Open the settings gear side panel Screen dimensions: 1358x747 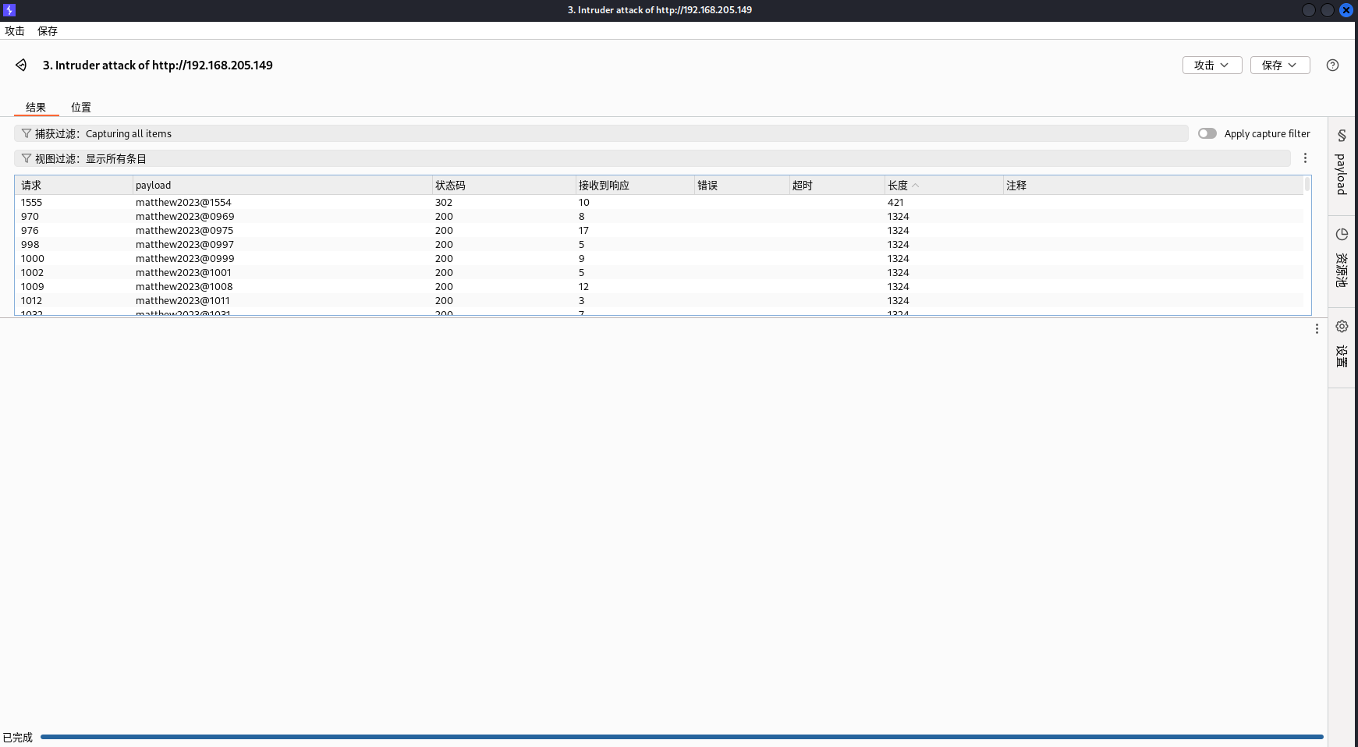coord(1342,342)
